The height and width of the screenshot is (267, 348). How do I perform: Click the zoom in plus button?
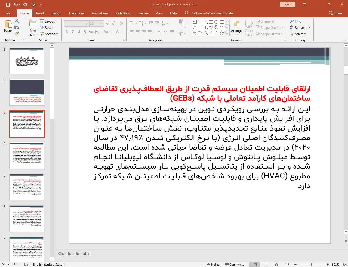328,264
